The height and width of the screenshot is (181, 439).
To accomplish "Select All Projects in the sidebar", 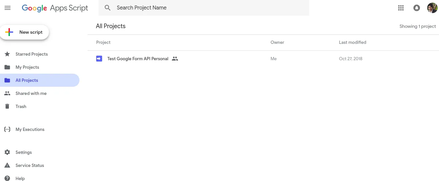I will (x=40, y=80).
